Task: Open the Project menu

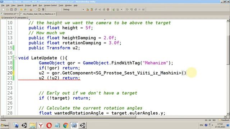Action: (x=28, y=5)
